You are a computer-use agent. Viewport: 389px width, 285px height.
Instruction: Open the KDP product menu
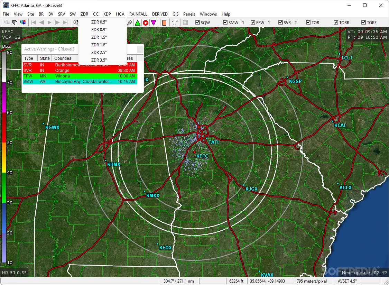pyautogui.click(x=107, y=14)
